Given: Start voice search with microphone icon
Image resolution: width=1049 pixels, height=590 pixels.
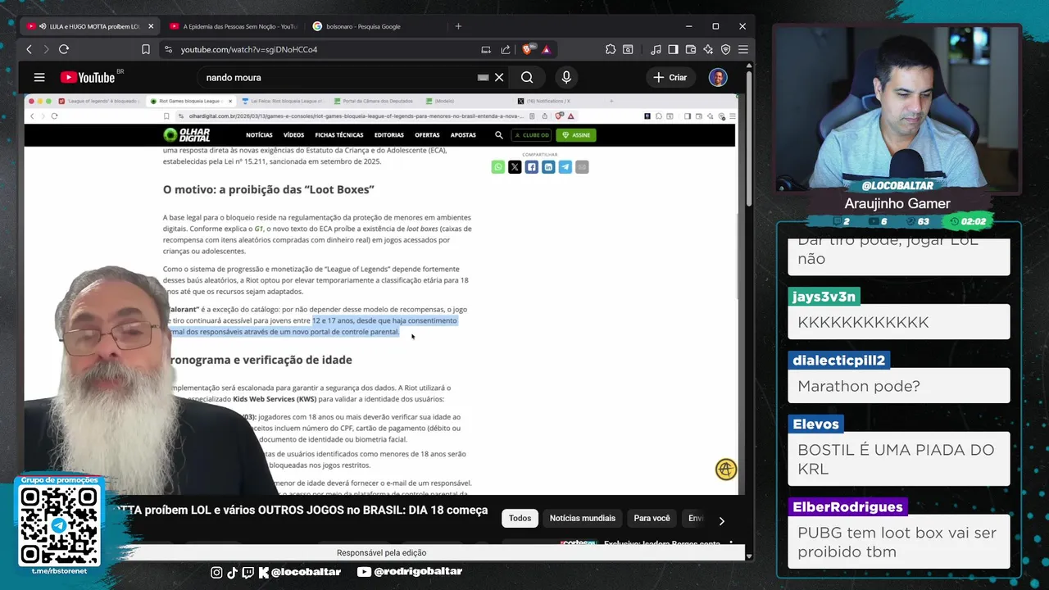Looking at the screenshot, I should tap(565, 77).
